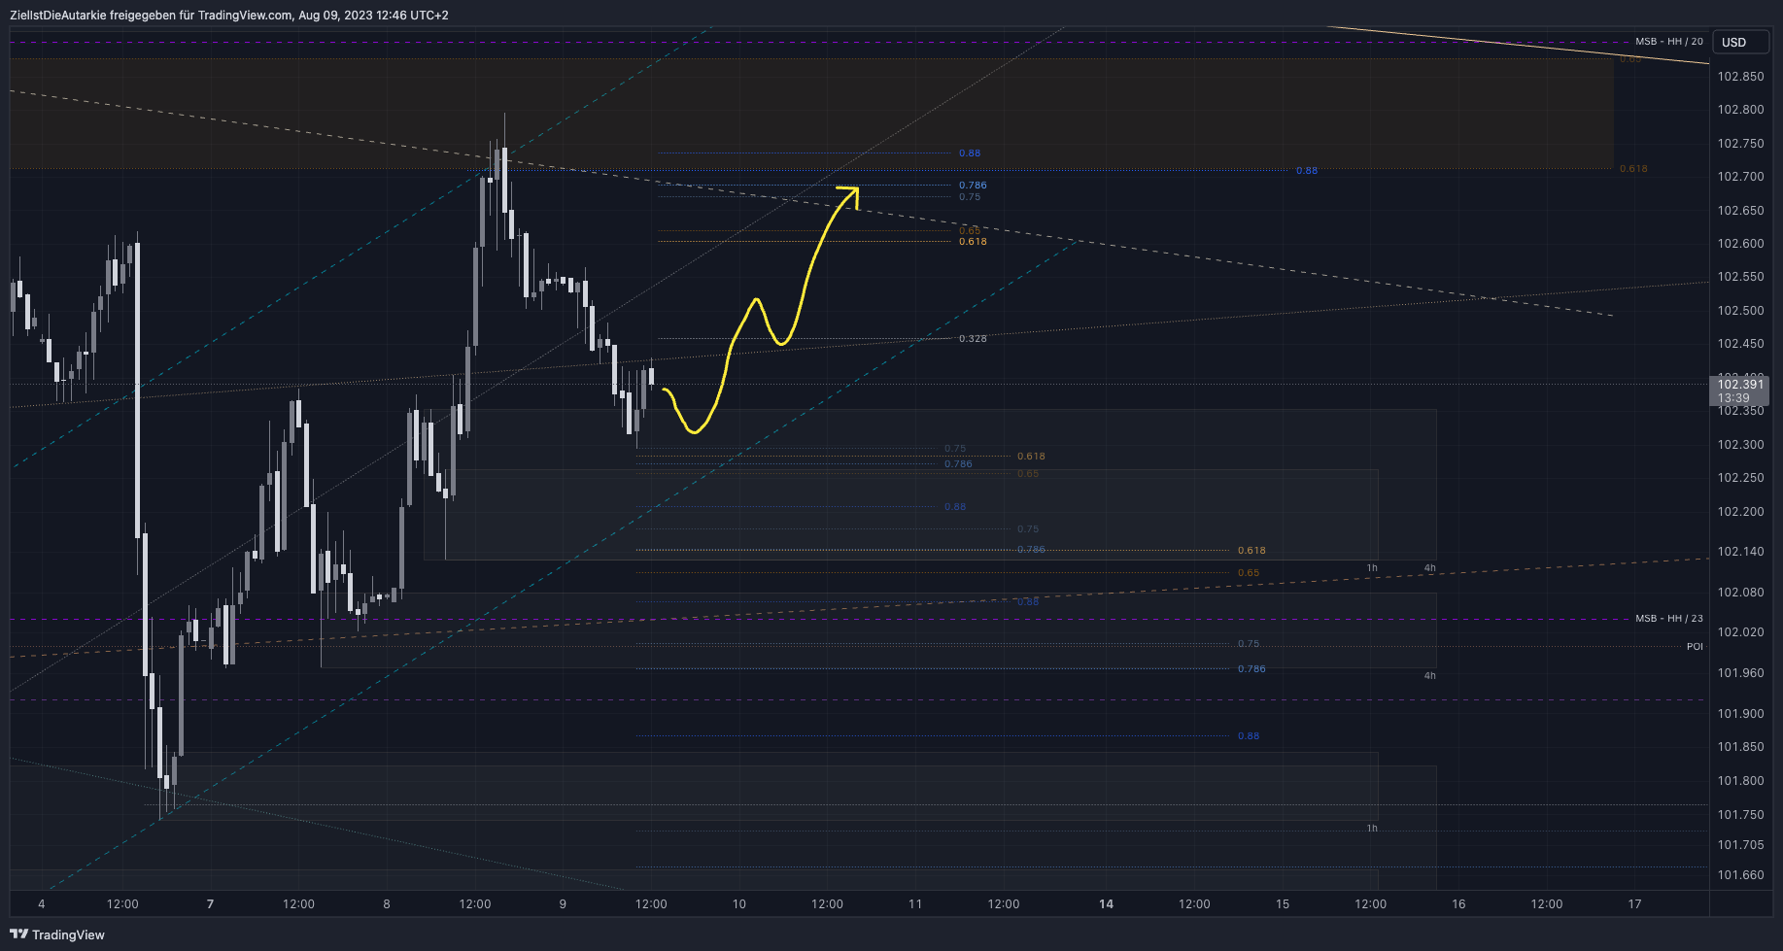This screenshot has height=951, width=1783.
Task: Click the 102.450 price axis label
Action: tap(1740, 344)
